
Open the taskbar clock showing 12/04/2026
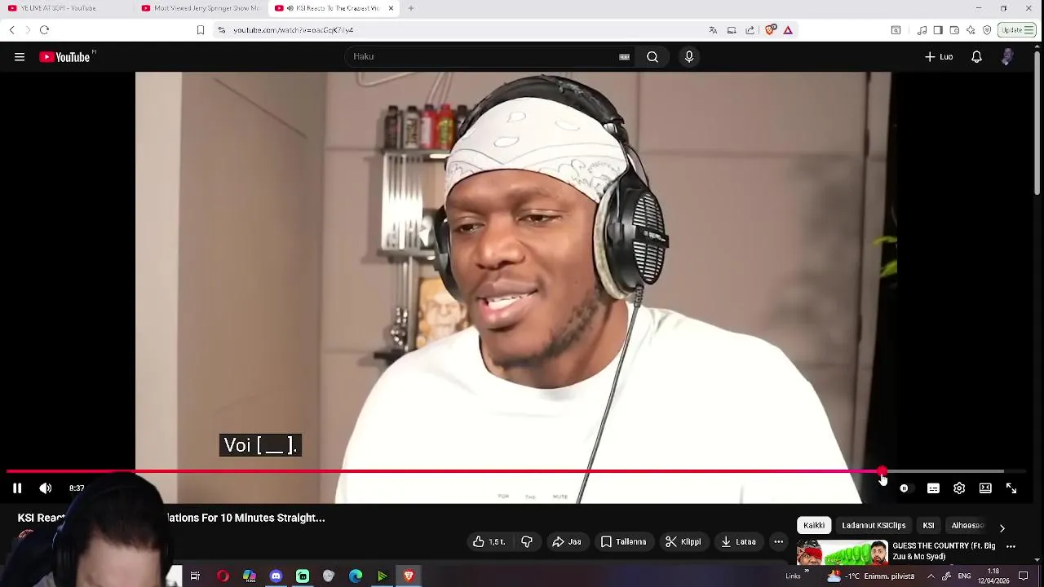993,576
